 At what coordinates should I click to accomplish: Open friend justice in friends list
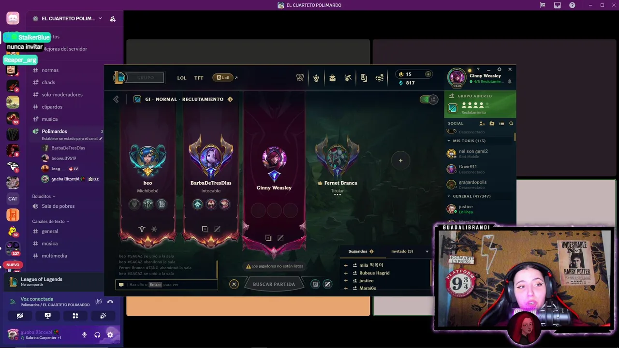click(480, 209)
